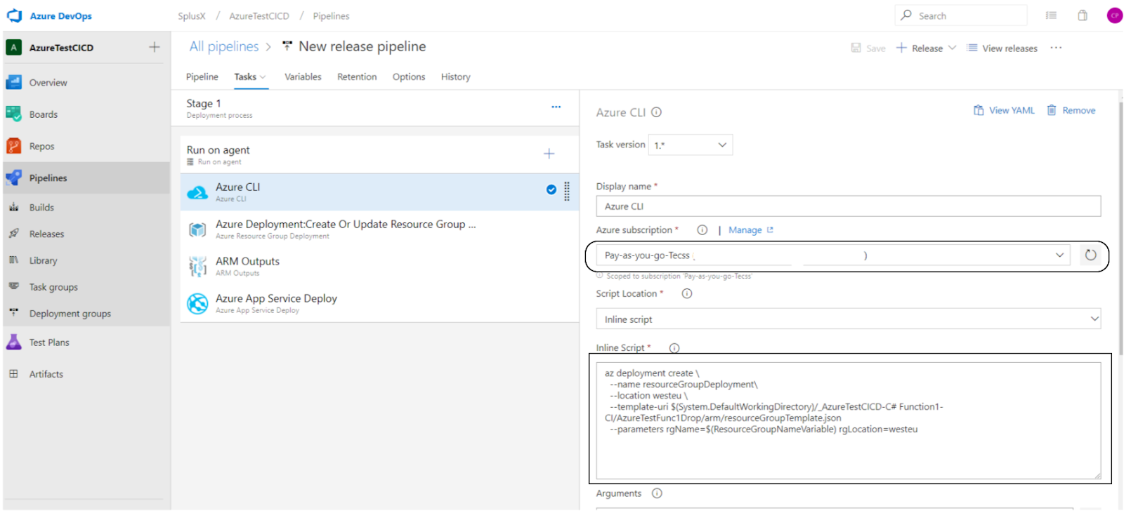Show Inline Script info icon
Viewport: 1124px width, 513px height.
pyautogui.click(x=674, y=348)
